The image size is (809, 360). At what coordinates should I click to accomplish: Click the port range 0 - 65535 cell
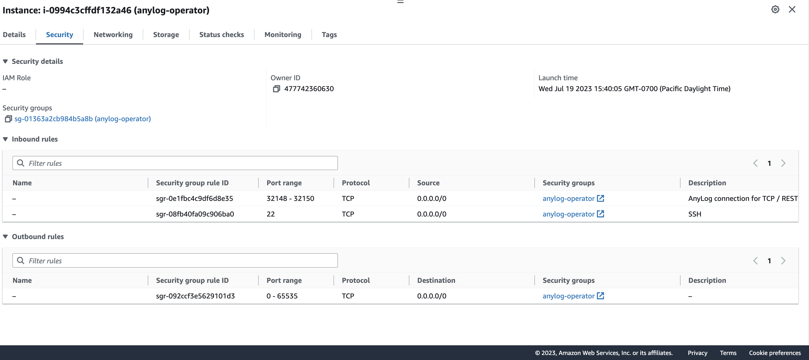tap(282, 296)
